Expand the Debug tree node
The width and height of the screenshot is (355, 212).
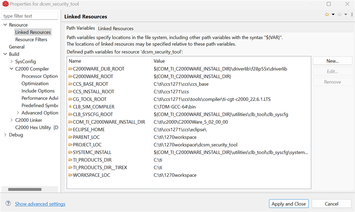(5, 135)
